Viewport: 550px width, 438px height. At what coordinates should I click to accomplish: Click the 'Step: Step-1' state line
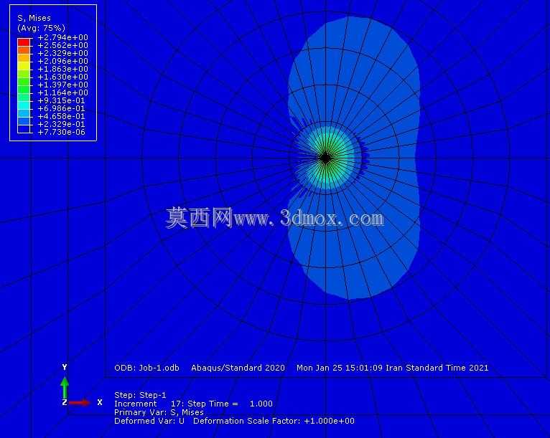point(140,395)
